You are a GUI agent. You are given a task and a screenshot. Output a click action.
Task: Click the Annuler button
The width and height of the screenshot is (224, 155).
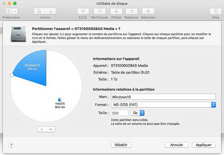click(x=177, y=145)
